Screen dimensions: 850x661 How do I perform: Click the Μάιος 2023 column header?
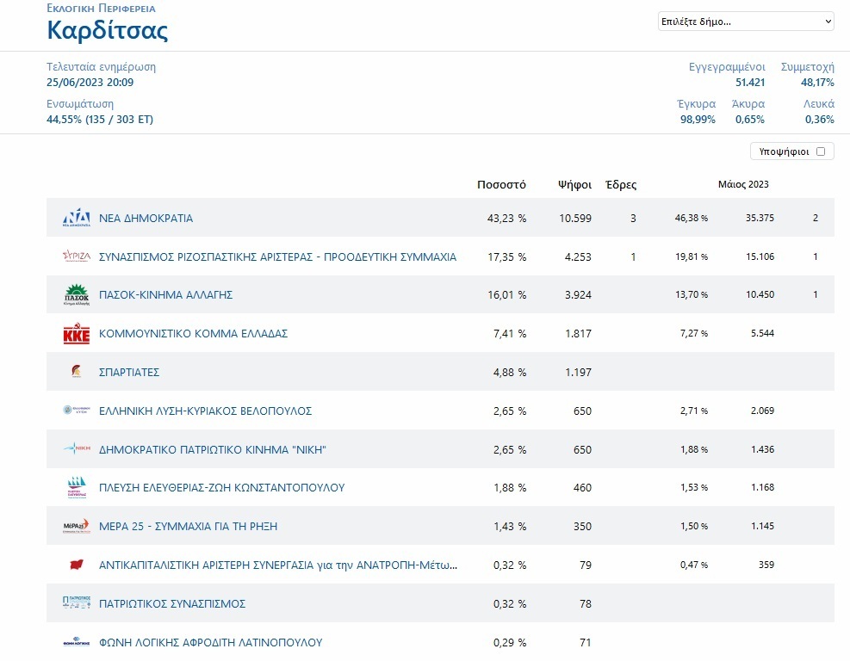click(x=743, y=184)
